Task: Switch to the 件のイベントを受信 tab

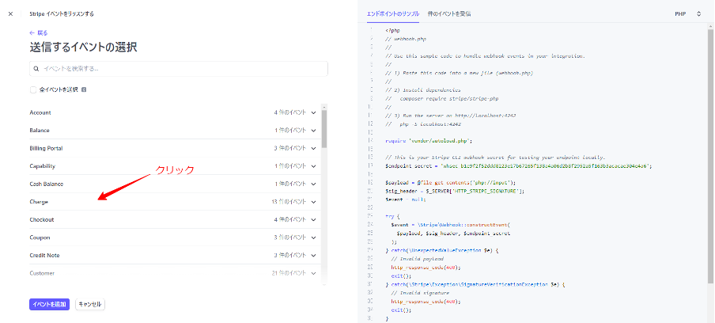Action: point(449,13)
